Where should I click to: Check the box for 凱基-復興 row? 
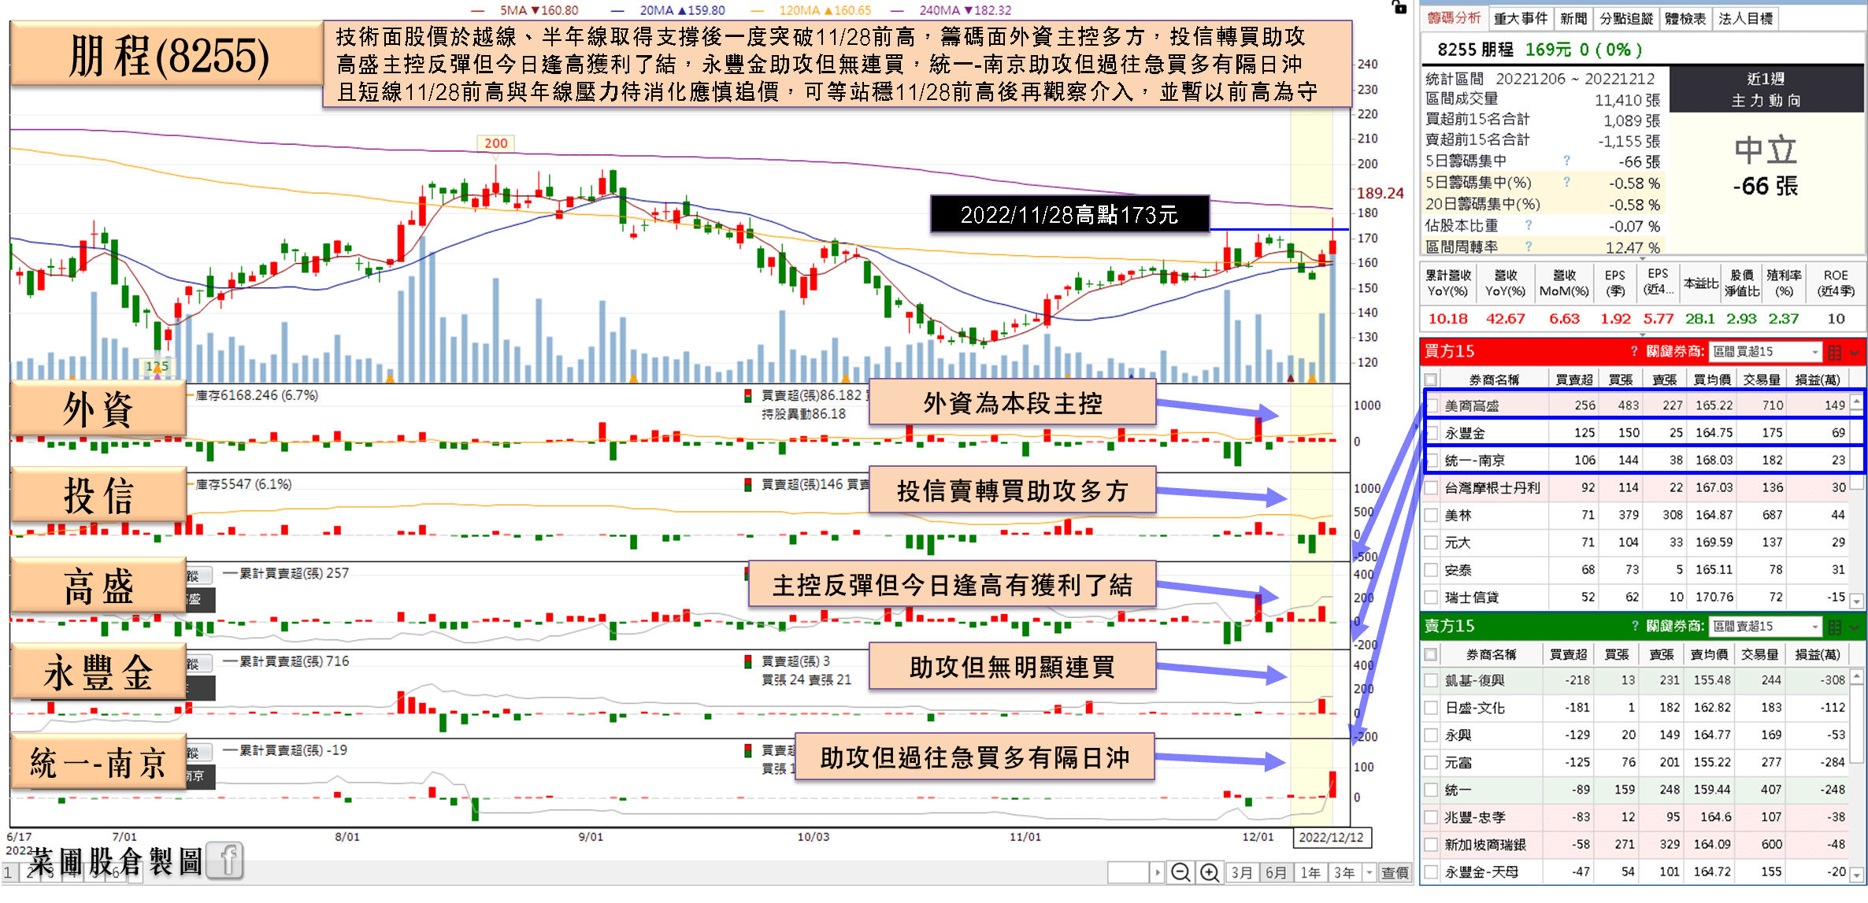point(1431,680)
